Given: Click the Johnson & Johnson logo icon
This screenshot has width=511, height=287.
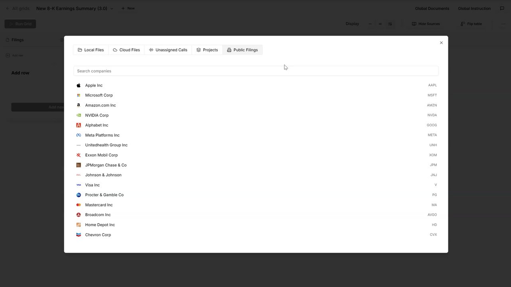Looking at the screenshot, I should point(79,175).
